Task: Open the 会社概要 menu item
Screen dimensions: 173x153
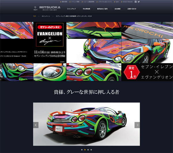Action: click(x=118, y=9)
